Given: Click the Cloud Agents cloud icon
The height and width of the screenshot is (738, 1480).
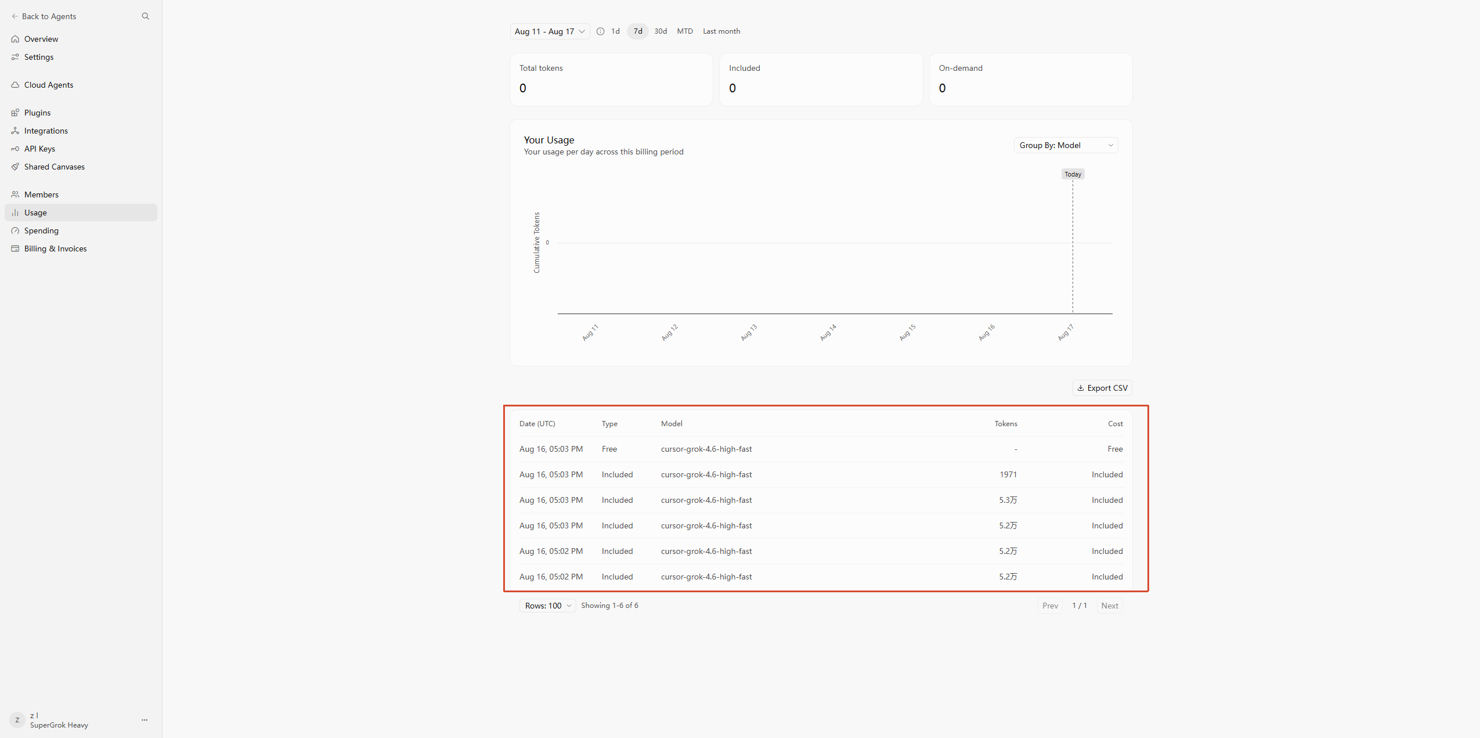Looking at the screenshot, I should click(x=15, y=85).
